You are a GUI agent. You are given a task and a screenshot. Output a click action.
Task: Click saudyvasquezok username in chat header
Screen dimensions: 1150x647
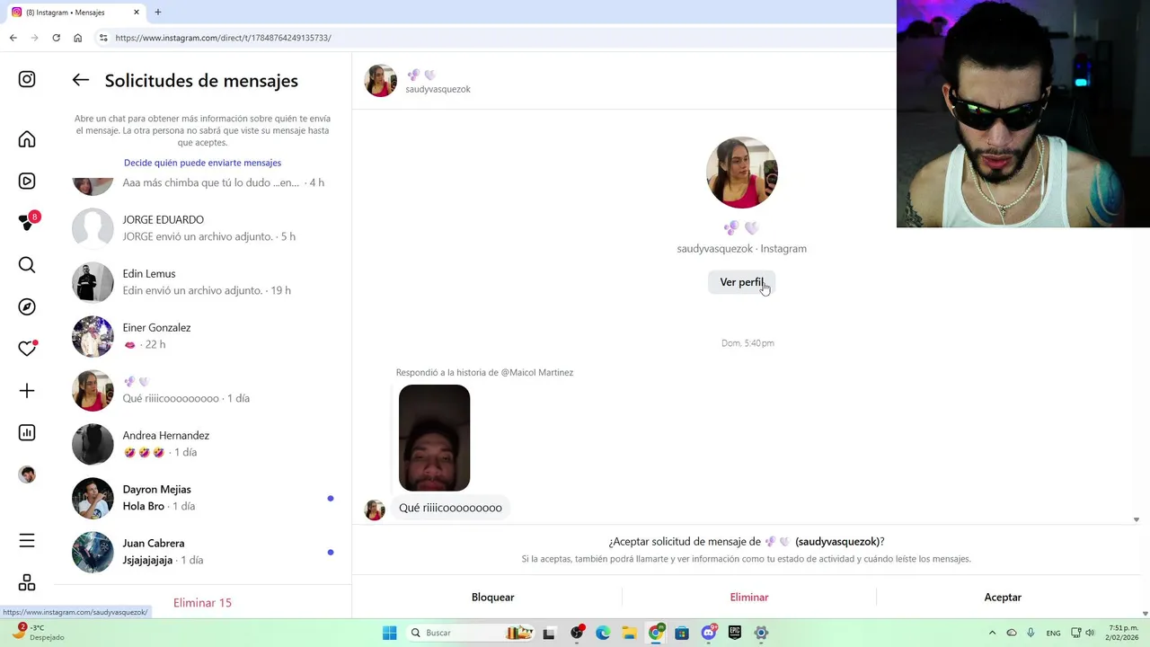coord(438,89)
